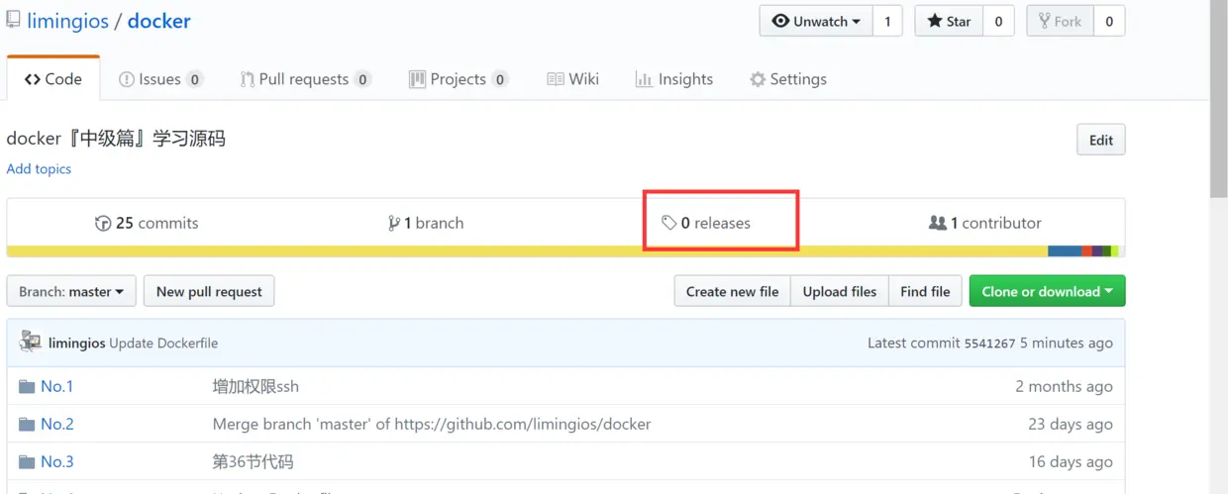The width and height of the screenshot is (1228, 494).
Task: Open limingios author link in latest commit
Action: 76,343
